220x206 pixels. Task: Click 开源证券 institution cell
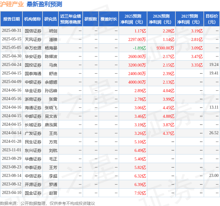point(33,185)
